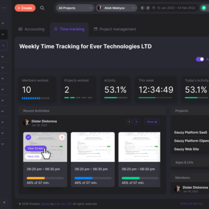Click View all in Recent Activities
Image resolution: width=209 pixels, height=209 pixels.
[x=152, y=122]
